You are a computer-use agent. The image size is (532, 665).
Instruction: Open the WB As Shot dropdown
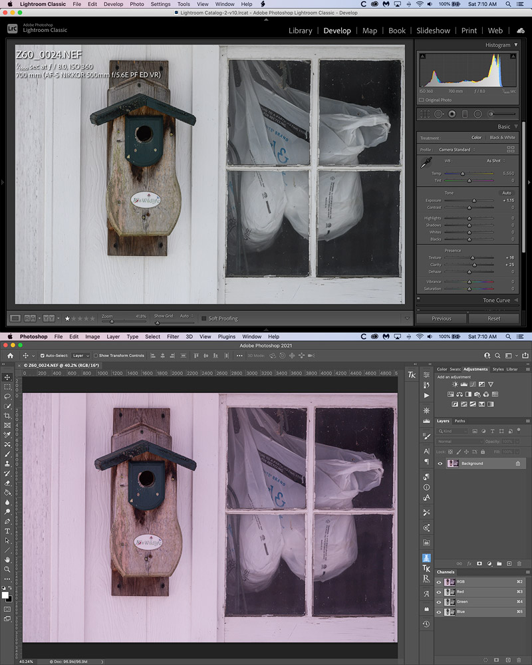click(494, 161)
